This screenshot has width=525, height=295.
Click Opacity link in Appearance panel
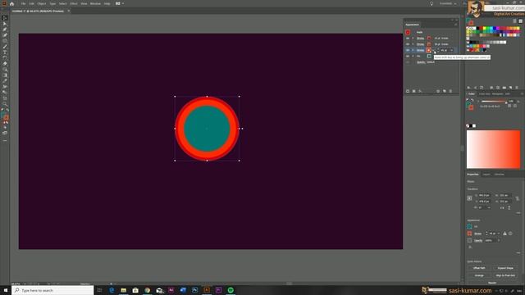(421, 62)
